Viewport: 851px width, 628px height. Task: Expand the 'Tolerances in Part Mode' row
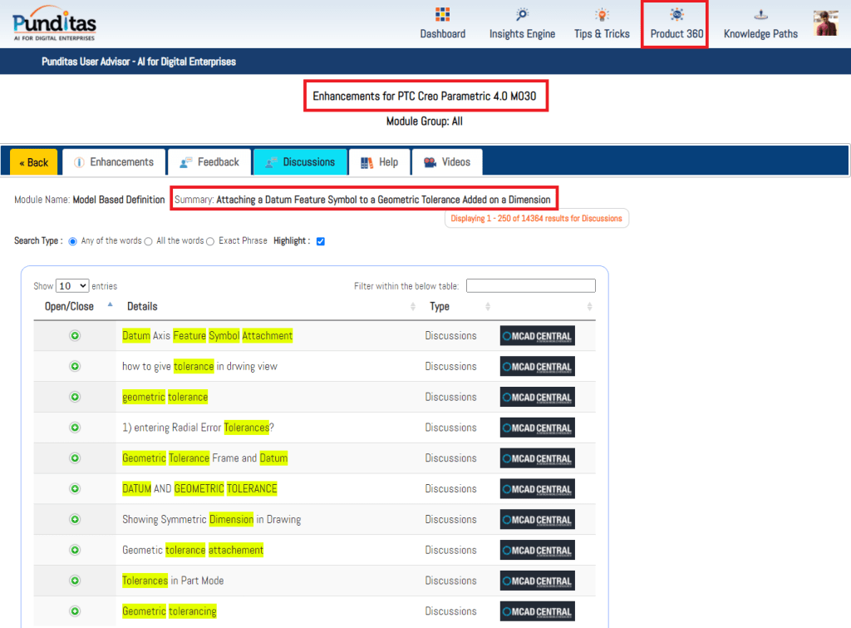coord(75,581)
